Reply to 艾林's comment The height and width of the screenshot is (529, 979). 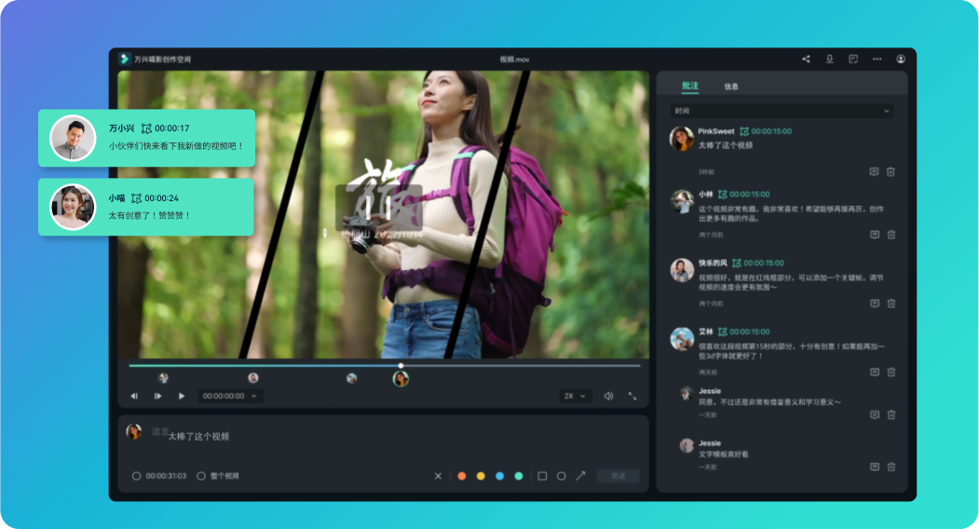[x=875, y=373]
